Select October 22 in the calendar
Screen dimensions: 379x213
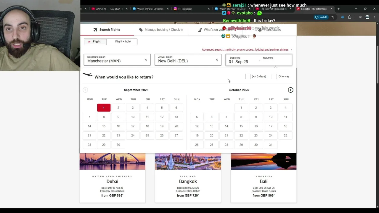241,135
